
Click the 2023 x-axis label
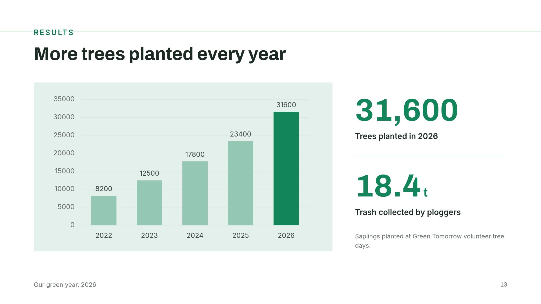[149, 236]
